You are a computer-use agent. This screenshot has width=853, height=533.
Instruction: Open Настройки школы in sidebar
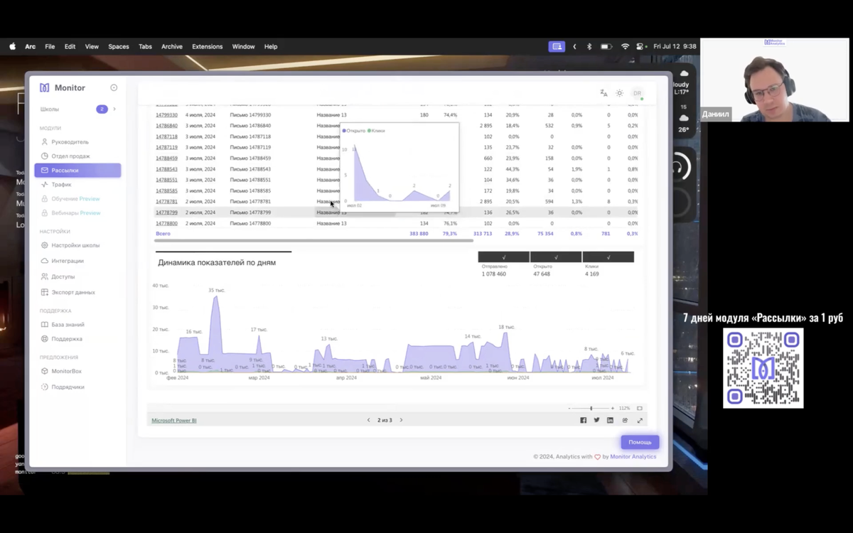[75, 245]
